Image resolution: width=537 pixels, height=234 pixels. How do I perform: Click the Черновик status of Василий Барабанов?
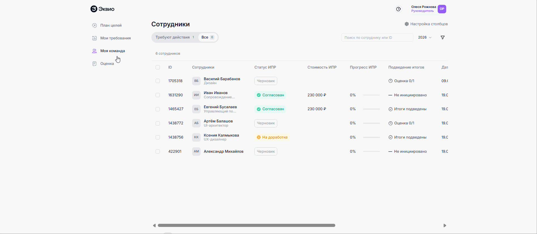pos(266,81)
